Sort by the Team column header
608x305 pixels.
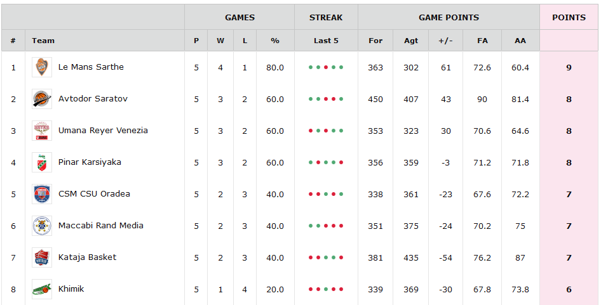coord(43,41)
